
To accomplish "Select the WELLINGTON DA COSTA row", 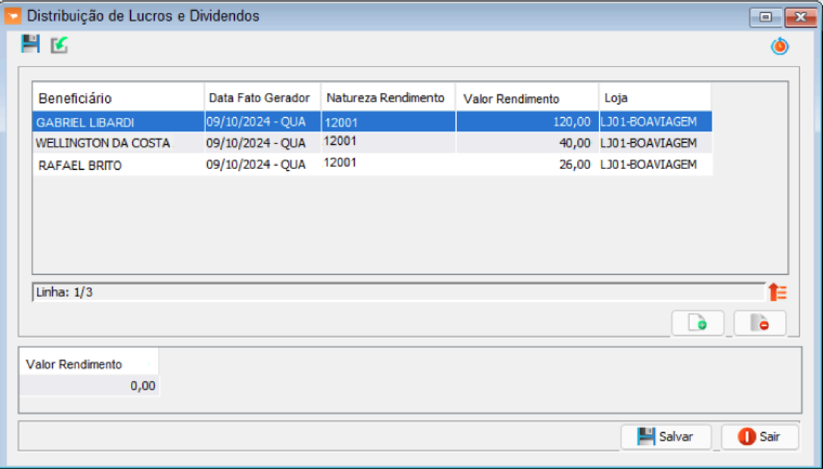I will [103, 143].
